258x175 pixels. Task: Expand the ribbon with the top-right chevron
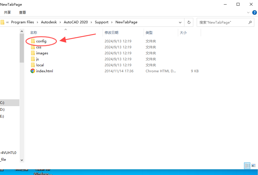click(248, 13)
